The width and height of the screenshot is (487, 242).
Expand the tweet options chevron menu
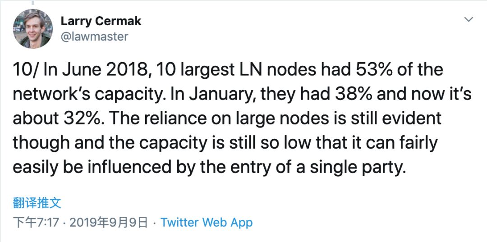coord(469,19)
